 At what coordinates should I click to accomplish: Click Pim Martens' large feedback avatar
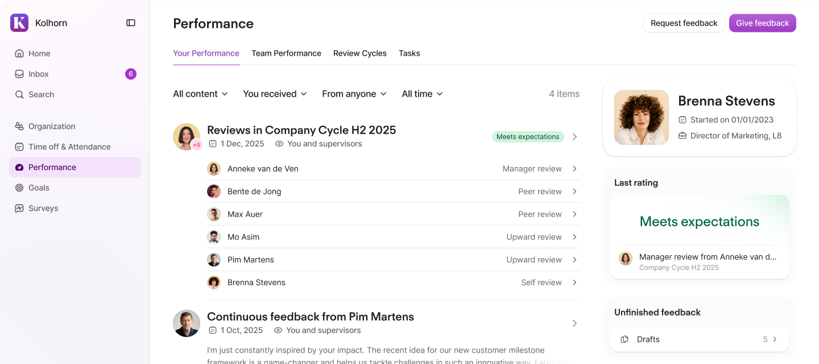click(187, 323)
